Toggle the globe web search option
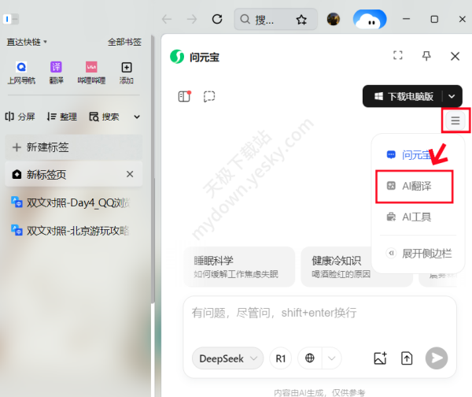The width and height of the screenshot is (472, 397). pos(310,358)
